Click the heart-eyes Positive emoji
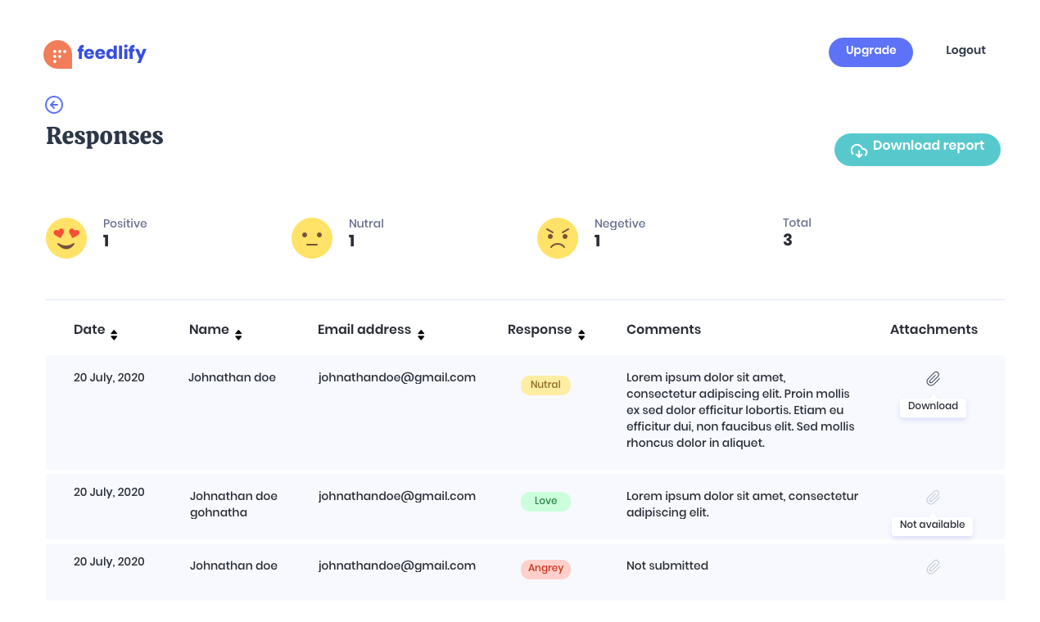This screenshot has height=622, width=1040. coord(66,238)
